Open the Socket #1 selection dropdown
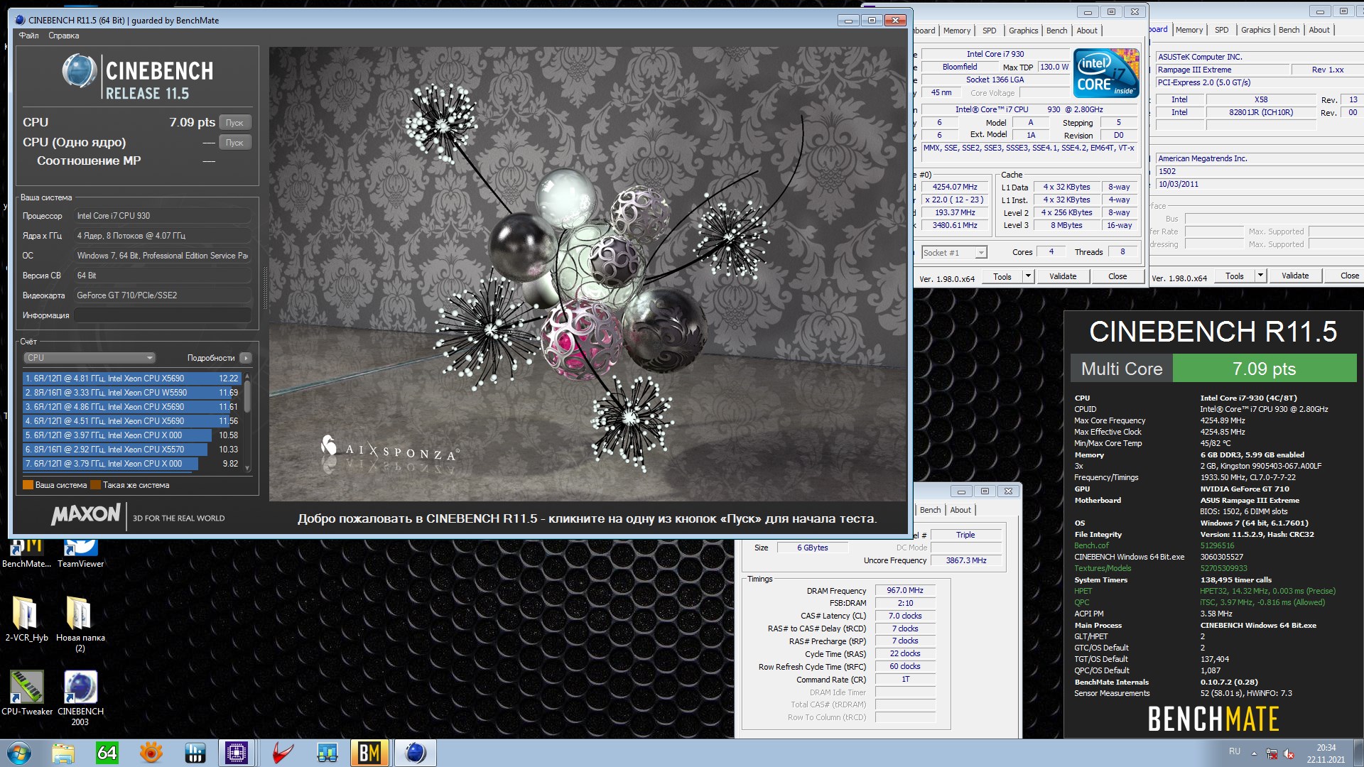Viewport: 1364px width, 767px height. (954, 253)
